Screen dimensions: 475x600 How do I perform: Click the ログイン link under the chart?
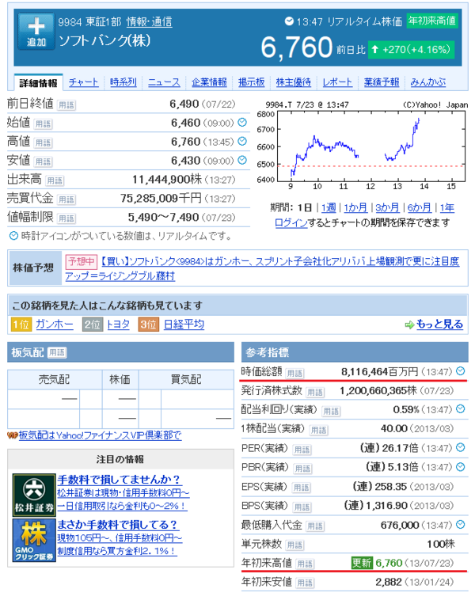[291, 222]
